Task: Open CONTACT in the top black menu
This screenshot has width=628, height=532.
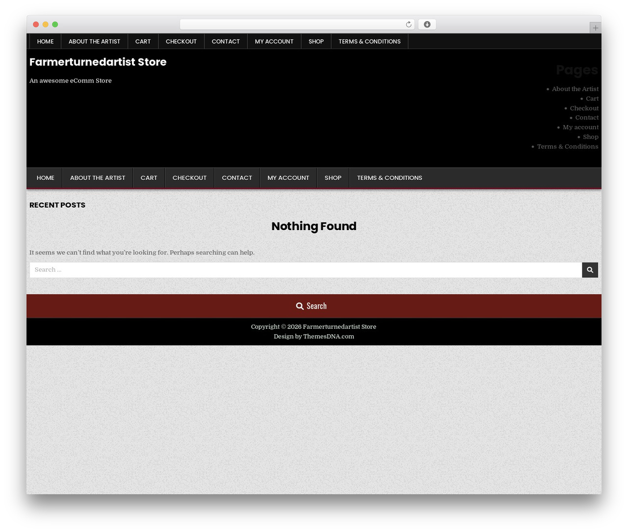Action: click(x=226, y=41)
